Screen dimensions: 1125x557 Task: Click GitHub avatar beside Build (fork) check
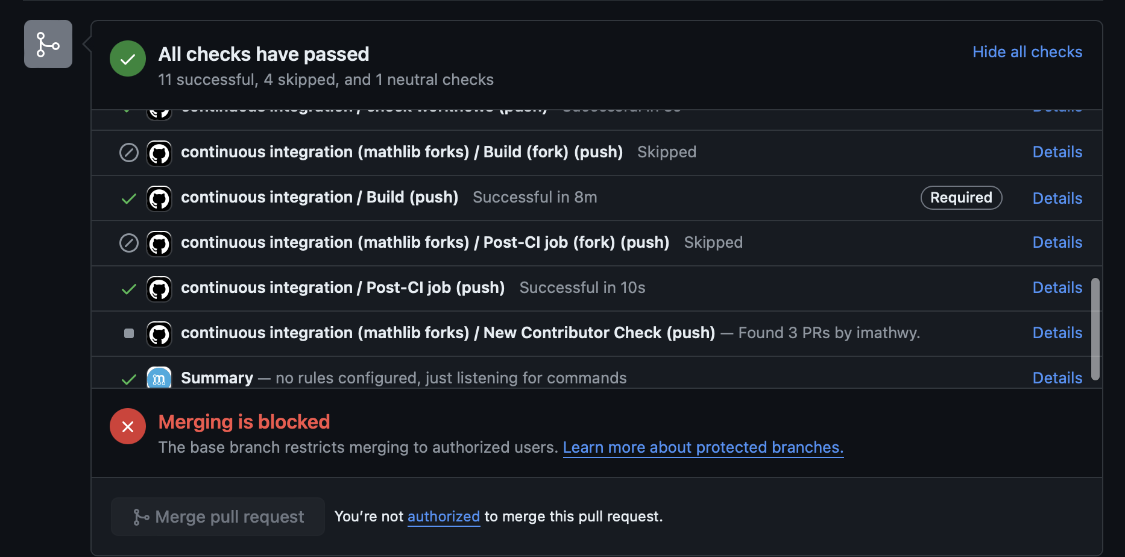[159, 153]
